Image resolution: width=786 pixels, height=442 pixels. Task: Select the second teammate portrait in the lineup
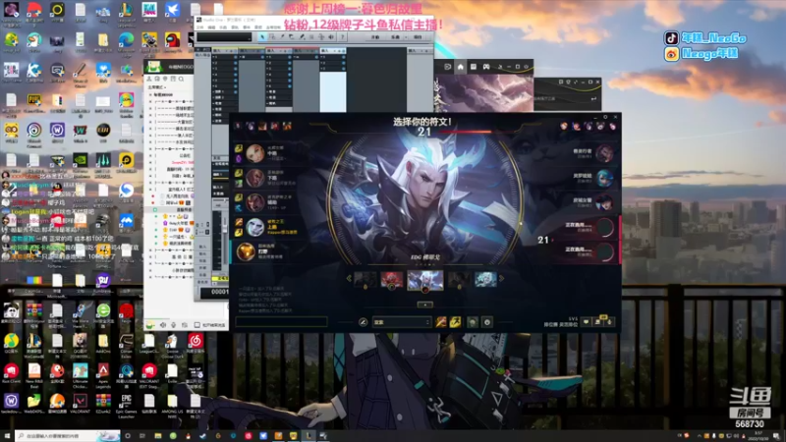click(x=254, y=178)
